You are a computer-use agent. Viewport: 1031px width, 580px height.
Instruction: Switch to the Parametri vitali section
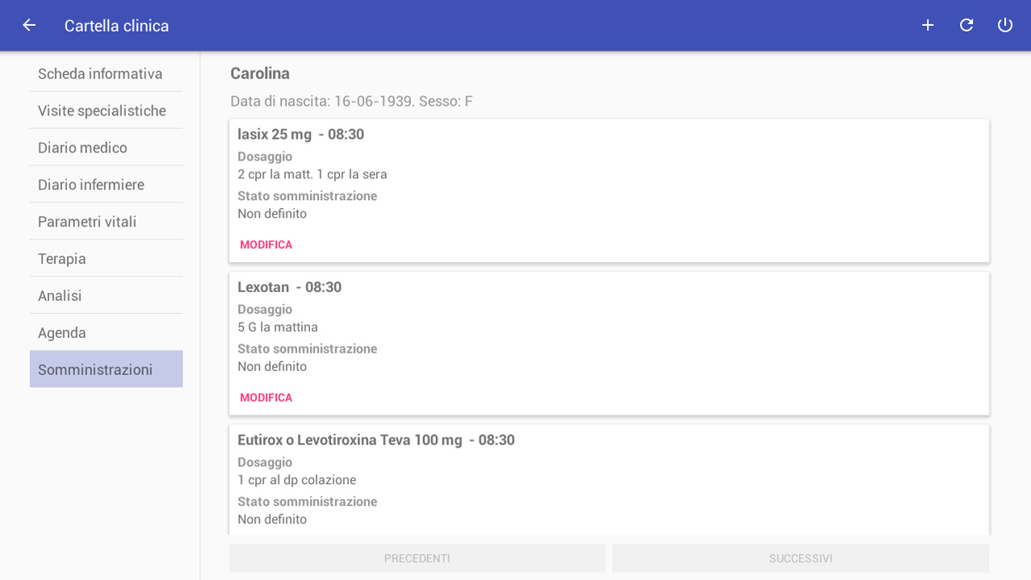click(107, 222)
